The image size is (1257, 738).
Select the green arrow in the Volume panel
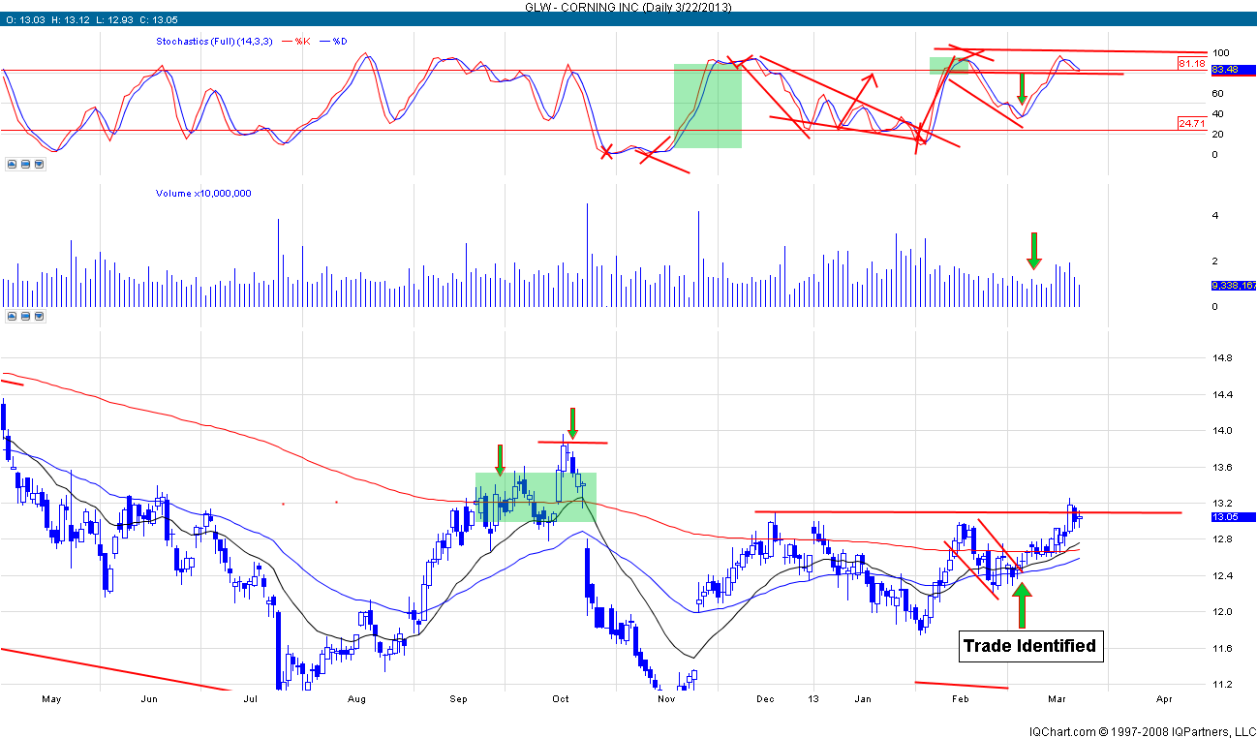pyautogui.click(x=1033, y=250)
